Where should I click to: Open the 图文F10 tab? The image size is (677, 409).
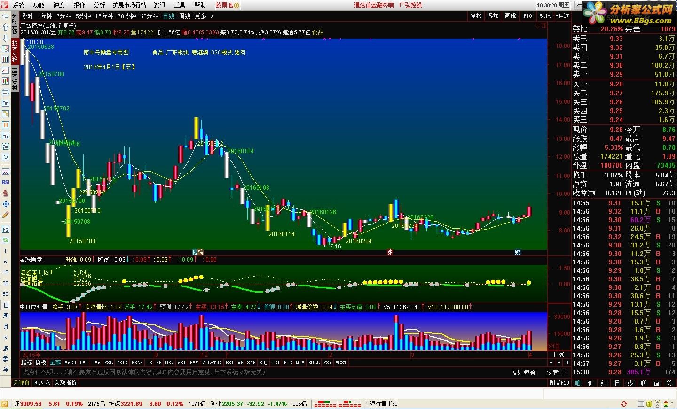coord(559,383)
